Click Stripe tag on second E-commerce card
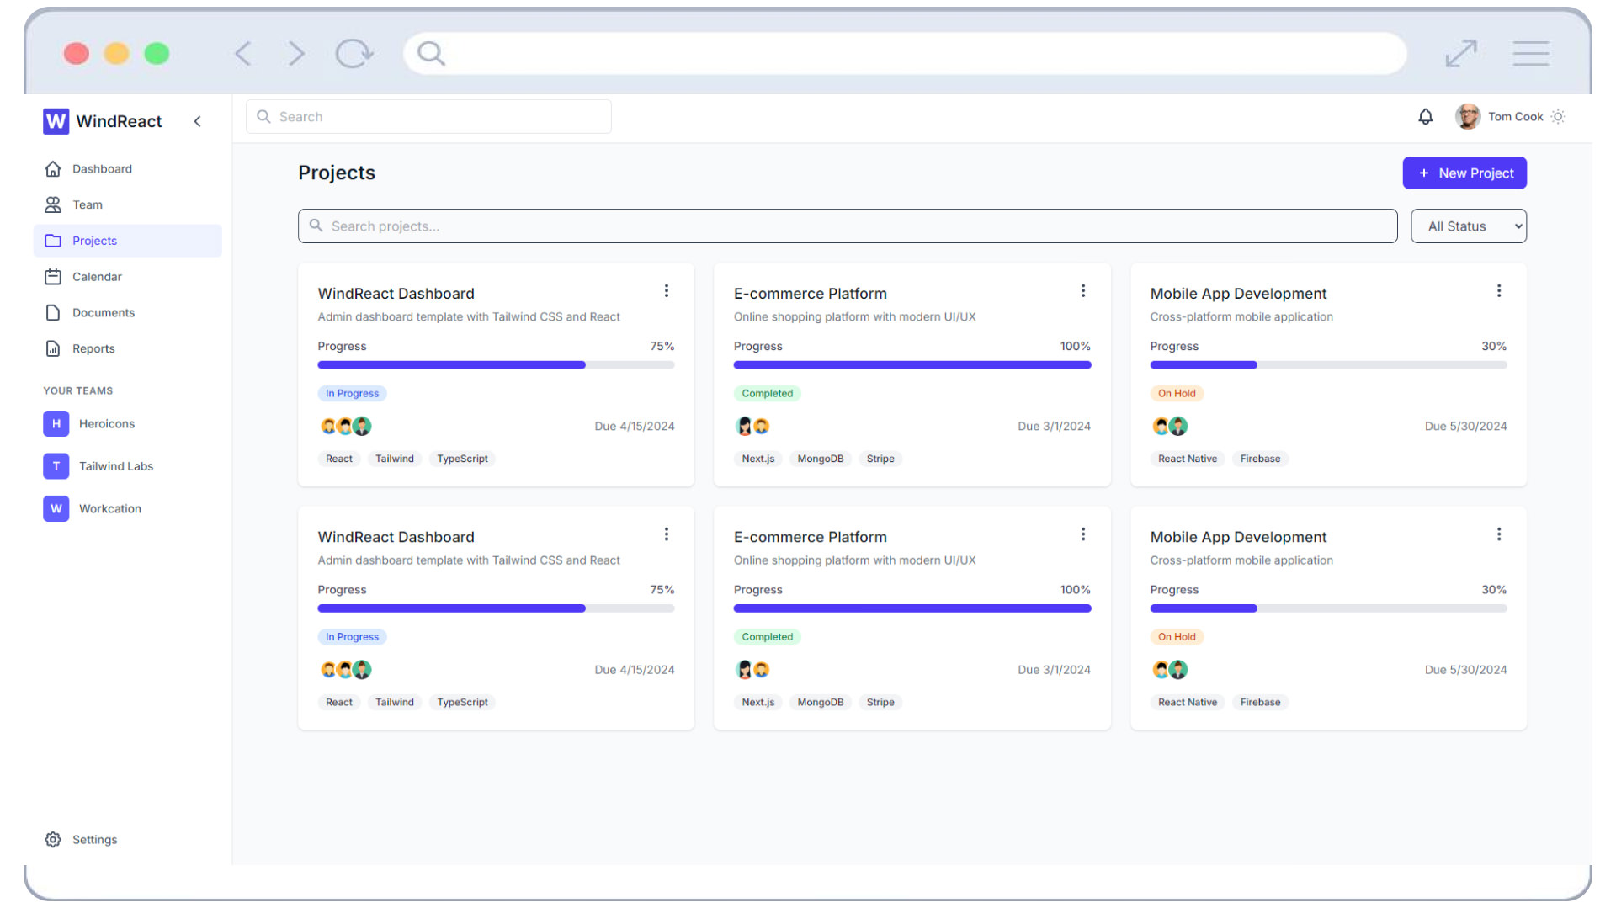1616x908 pixels. tap(880, 703)
